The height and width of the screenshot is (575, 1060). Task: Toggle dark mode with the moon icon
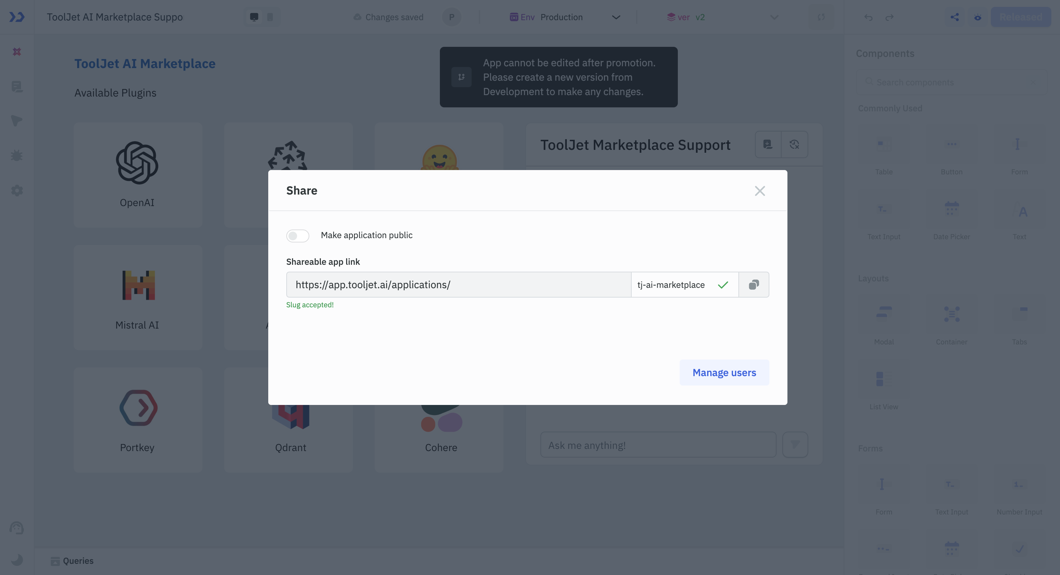[x=17, y=560]
